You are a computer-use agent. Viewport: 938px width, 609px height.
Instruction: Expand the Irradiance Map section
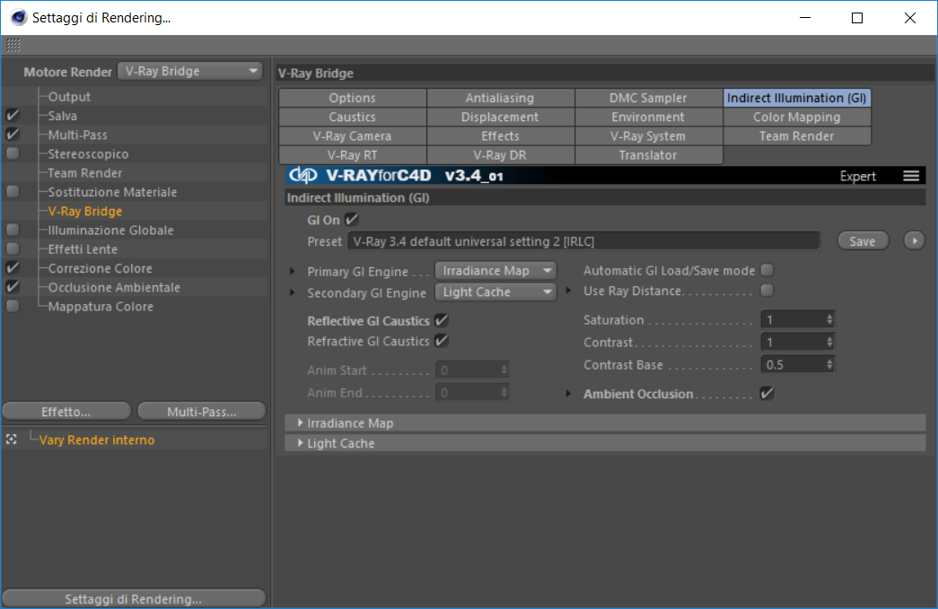click(x=300, y=422)
